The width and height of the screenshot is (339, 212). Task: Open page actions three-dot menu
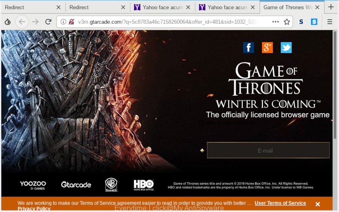coord(276,22)
